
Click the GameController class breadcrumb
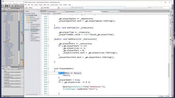[46, 14]
